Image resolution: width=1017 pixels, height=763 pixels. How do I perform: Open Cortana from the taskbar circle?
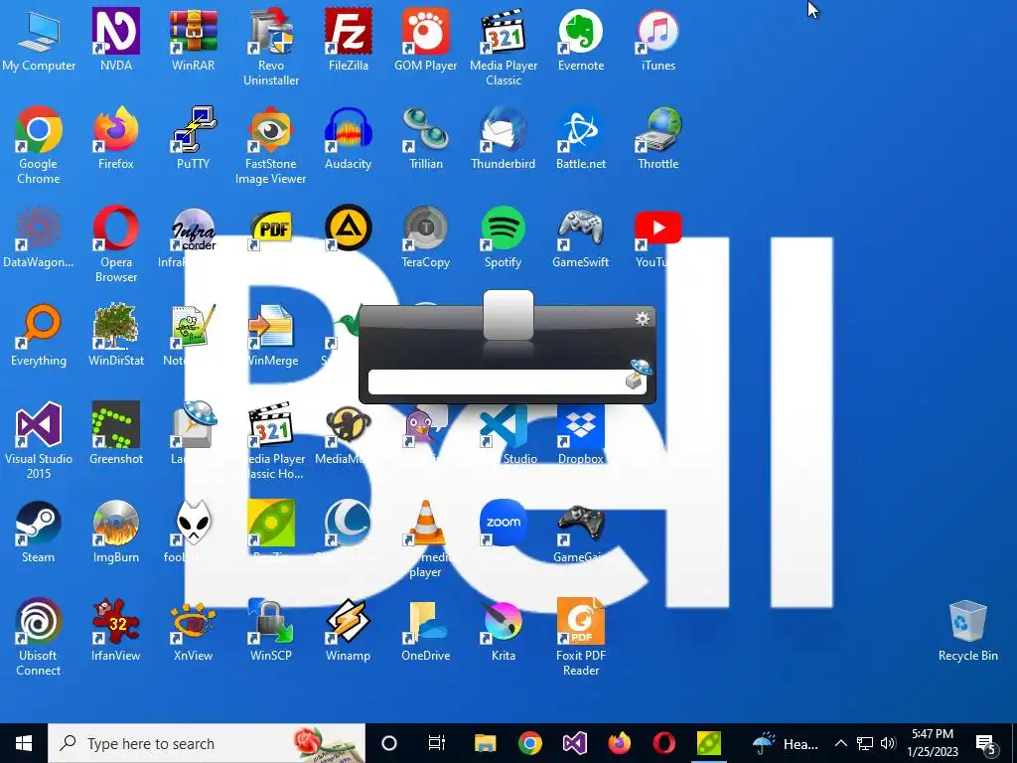pos(389,743)
